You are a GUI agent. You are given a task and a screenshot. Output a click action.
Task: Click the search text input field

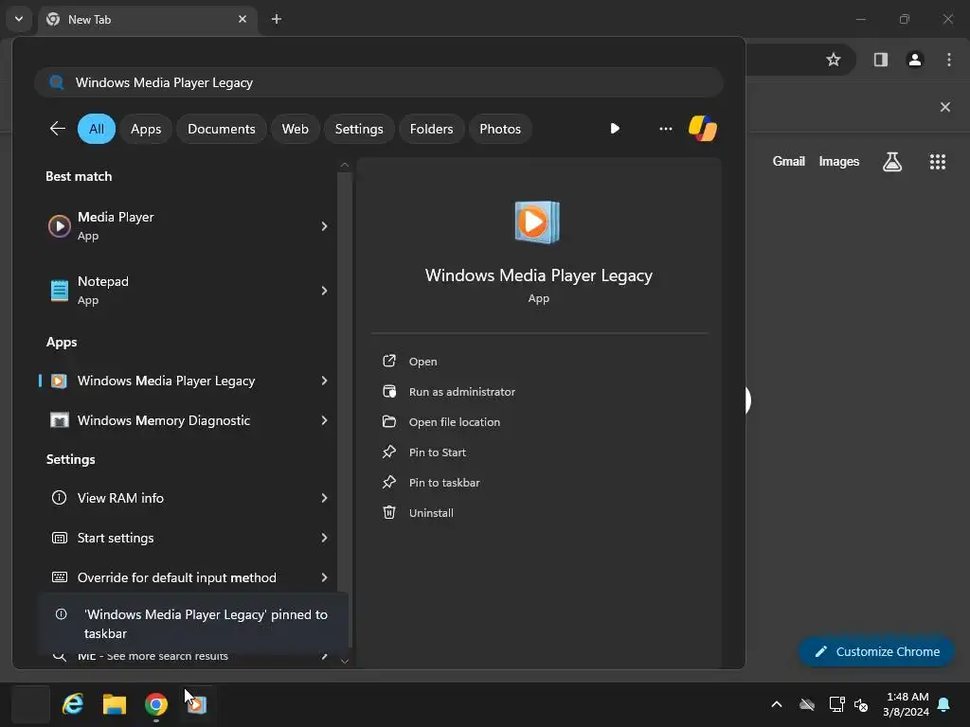(x=379, y=82)
